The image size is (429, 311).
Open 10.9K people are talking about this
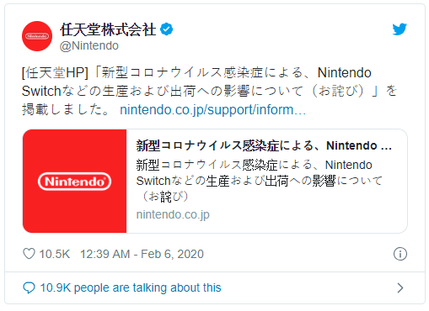point(131,287)
